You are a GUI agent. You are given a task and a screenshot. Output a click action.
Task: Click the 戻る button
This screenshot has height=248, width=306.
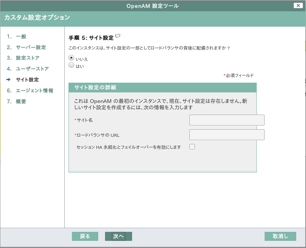[85, 236]
